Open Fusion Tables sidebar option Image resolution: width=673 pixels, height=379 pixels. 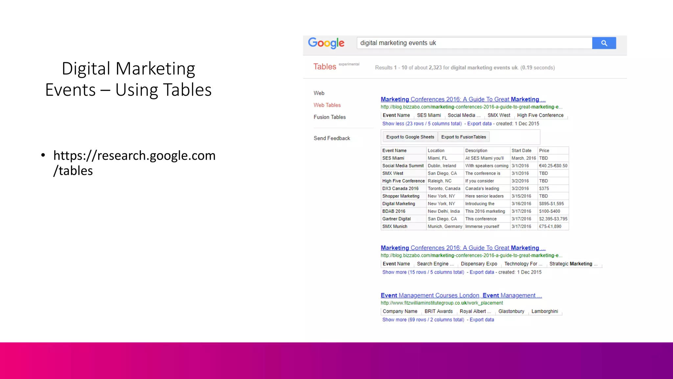click(330, 117)
